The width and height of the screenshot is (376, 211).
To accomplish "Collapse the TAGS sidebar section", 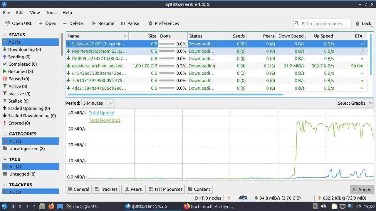I will 5,159.
